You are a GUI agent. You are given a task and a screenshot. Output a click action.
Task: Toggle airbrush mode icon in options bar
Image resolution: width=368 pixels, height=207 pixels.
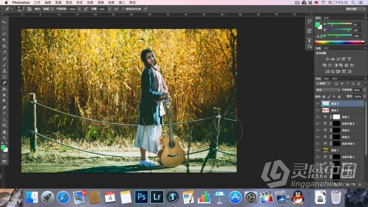click(116, 9)
